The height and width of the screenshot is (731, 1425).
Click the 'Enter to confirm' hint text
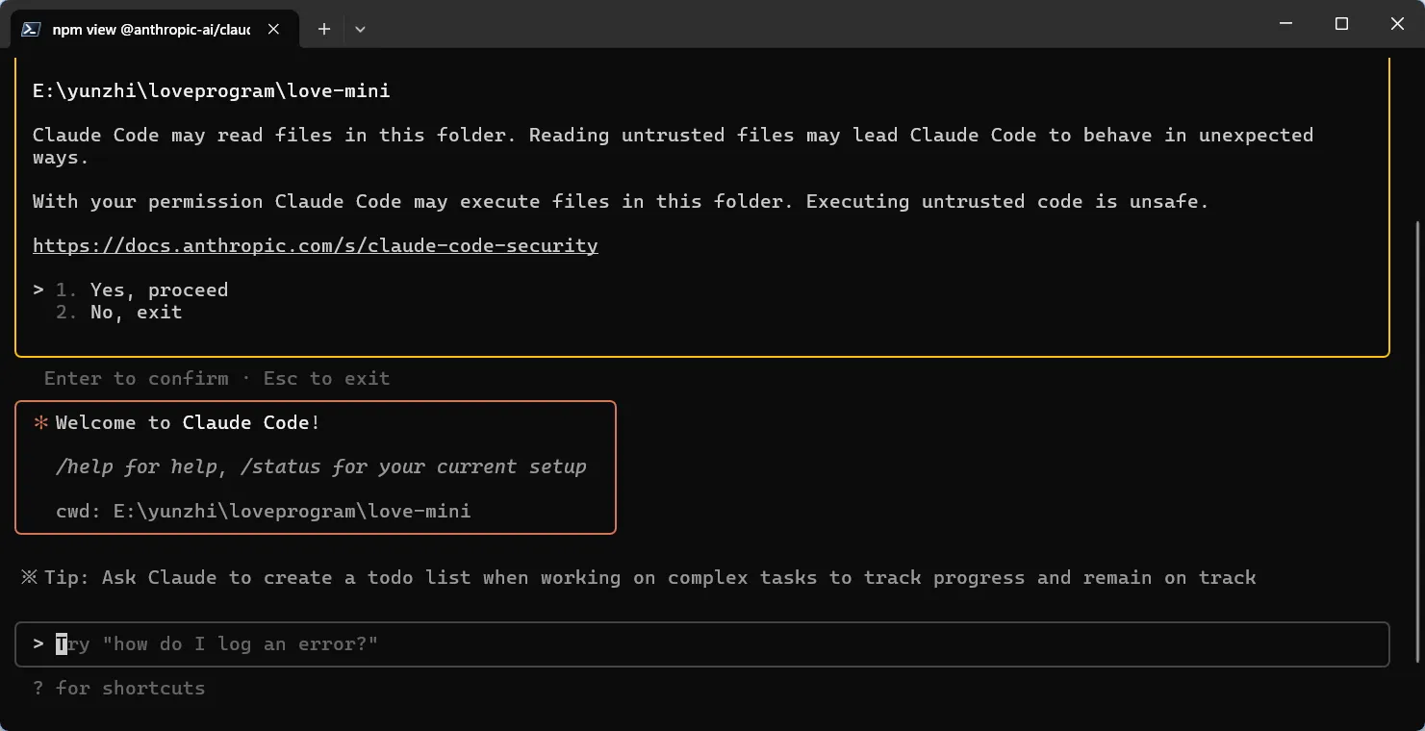136,378
